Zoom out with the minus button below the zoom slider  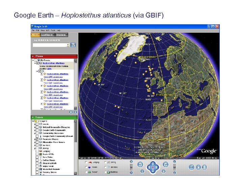pos(131,173)
